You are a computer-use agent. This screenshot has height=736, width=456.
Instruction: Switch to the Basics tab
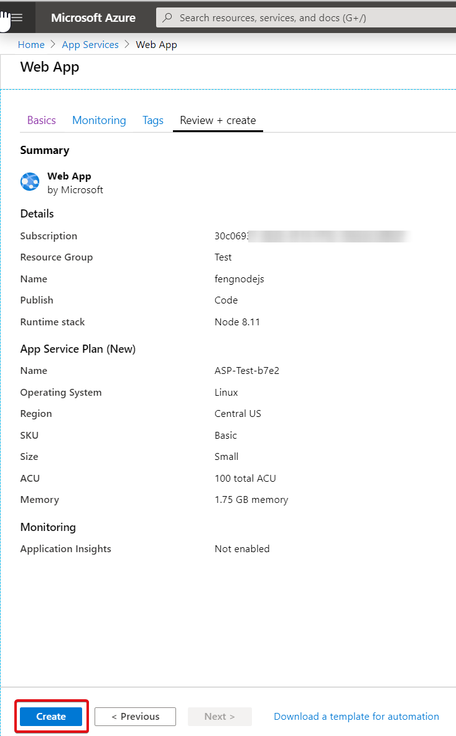(x=41, y=120)
